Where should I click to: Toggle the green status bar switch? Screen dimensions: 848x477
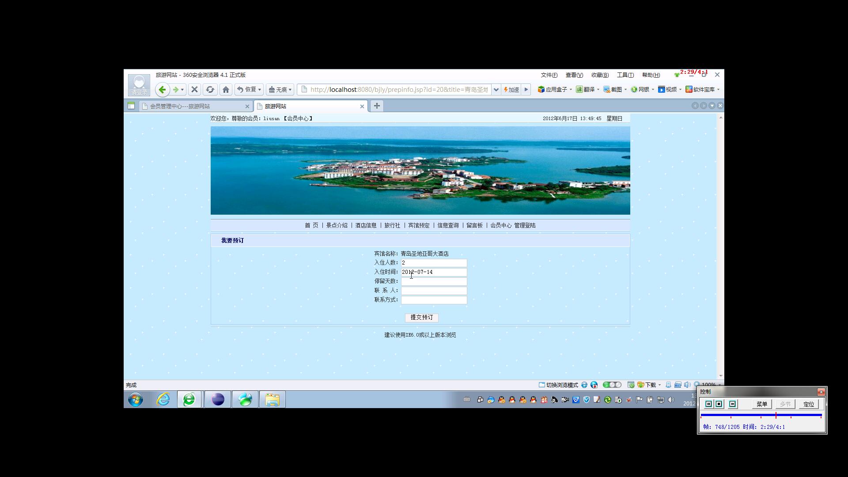click(x=612, y=385)
